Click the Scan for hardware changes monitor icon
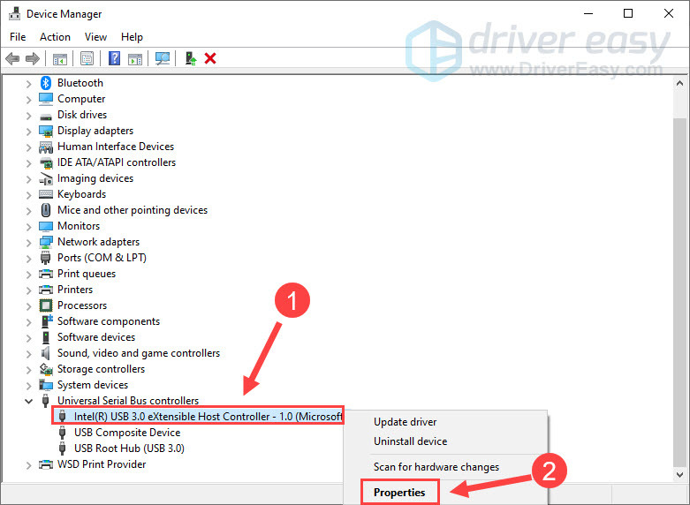The width and height of the screenshot is (690, 505). pos(162,58)
